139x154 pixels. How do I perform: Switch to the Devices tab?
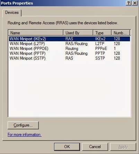[x=12, y=12]
